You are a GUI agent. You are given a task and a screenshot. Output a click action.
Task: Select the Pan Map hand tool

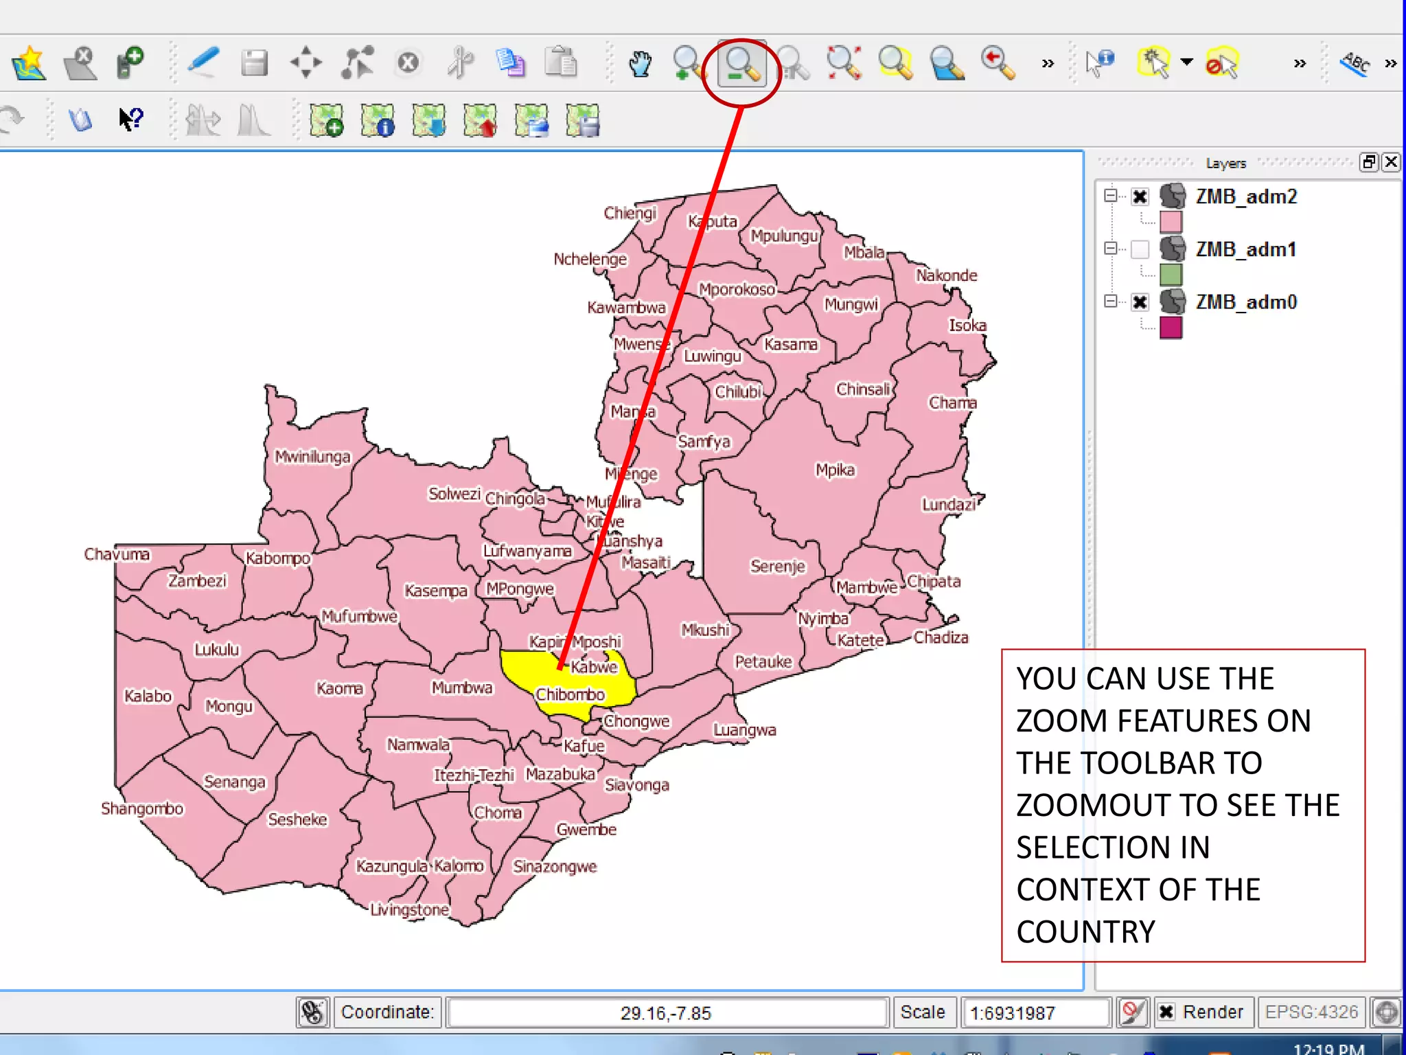pos(640,63)
